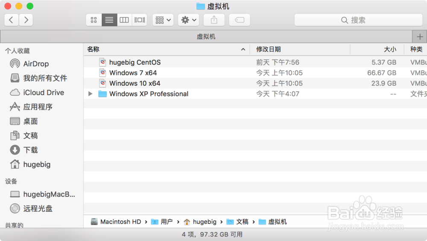Sort by the 修改日期 column header
The height and width of the screenshot is (241, 427).
(300, 49)
